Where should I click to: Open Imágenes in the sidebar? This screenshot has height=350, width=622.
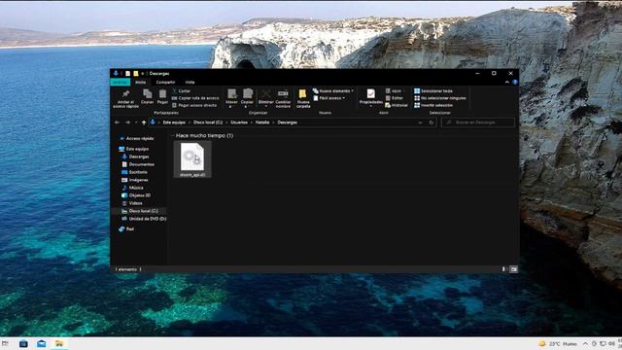point(135,180)
